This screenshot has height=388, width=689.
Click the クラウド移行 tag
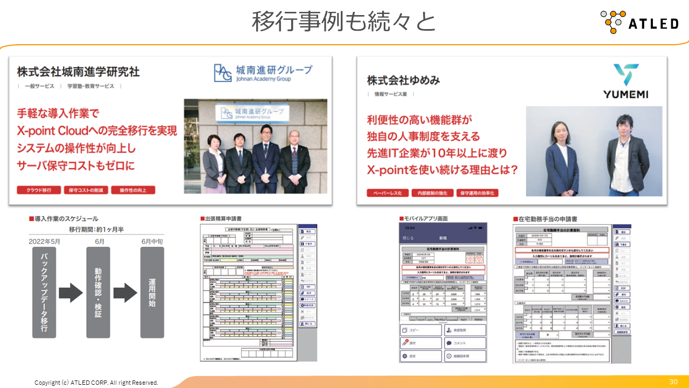pos(39,190)
